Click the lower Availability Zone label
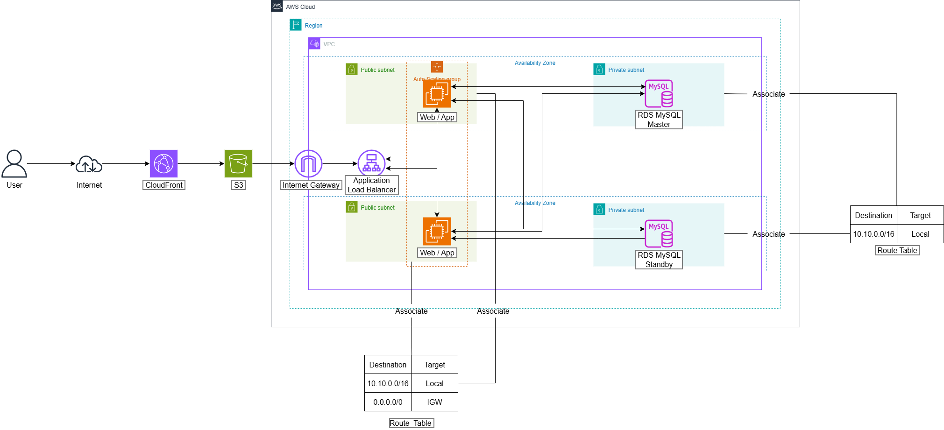The image size is (944, 430). click(535, 203)
